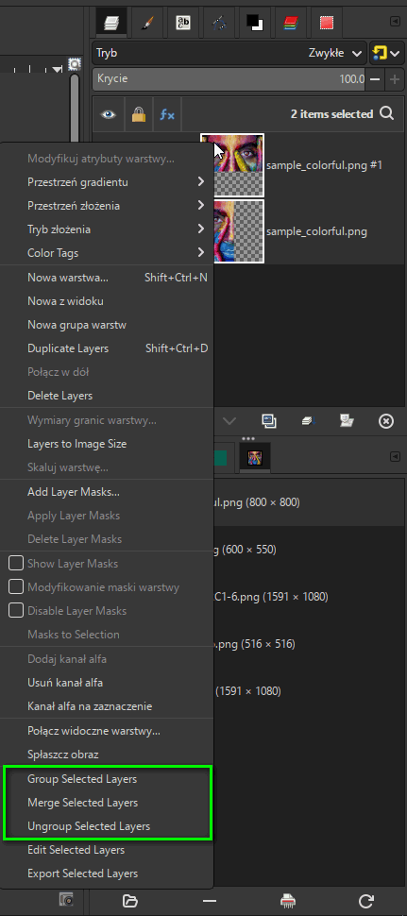Select the image entry with (800 × 800)
The height and width of the screenshot is (916, 407).
pyautogui.click(x=307, y=501)
